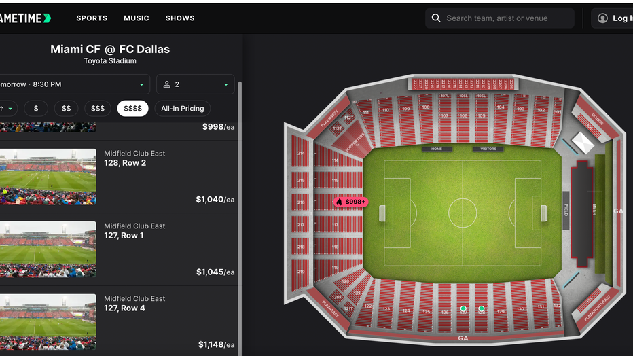This screenshot has height=356, width=633.
Task: Disable the $$$$ price filter
Action: pos(132,108)
